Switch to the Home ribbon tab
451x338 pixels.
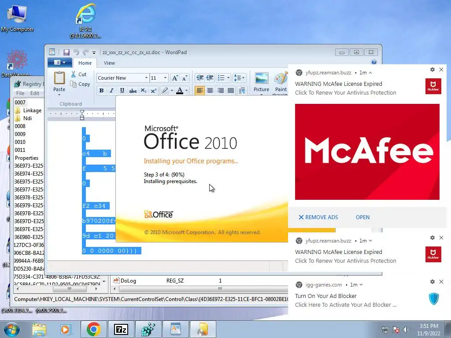[x=85, y=63]
